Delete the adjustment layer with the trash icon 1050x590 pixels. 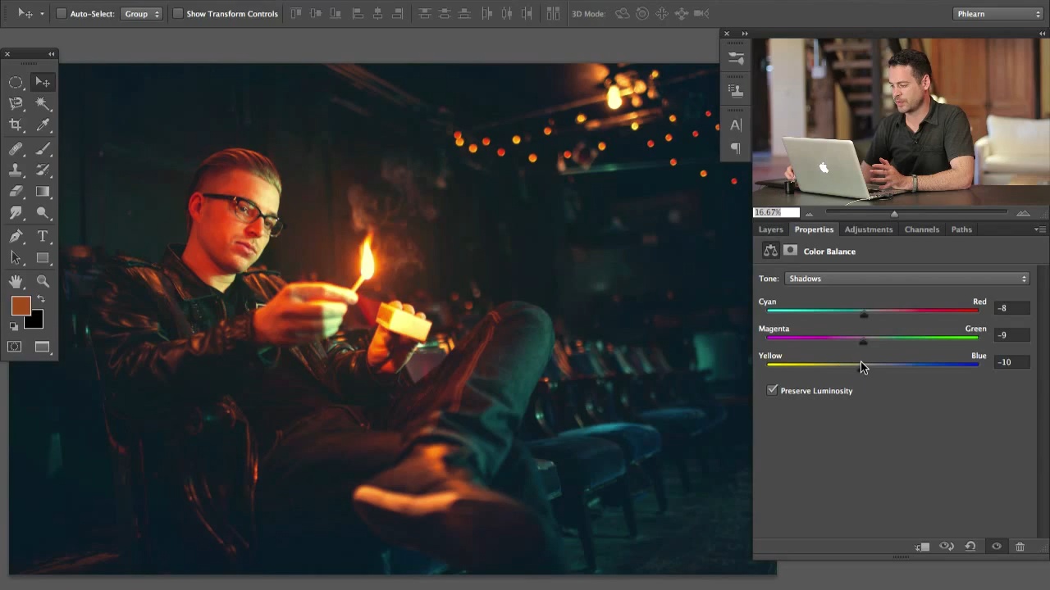click(1020, 547)
